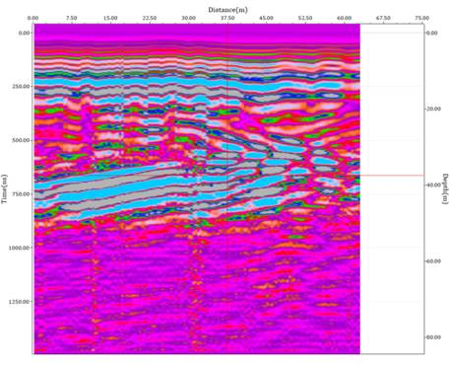Click the 75.00 distance tick label

[x=421, y=18]
